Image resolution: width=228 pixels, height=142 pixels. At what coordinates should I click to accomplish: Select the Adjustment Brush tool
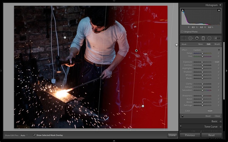[217, 38]
